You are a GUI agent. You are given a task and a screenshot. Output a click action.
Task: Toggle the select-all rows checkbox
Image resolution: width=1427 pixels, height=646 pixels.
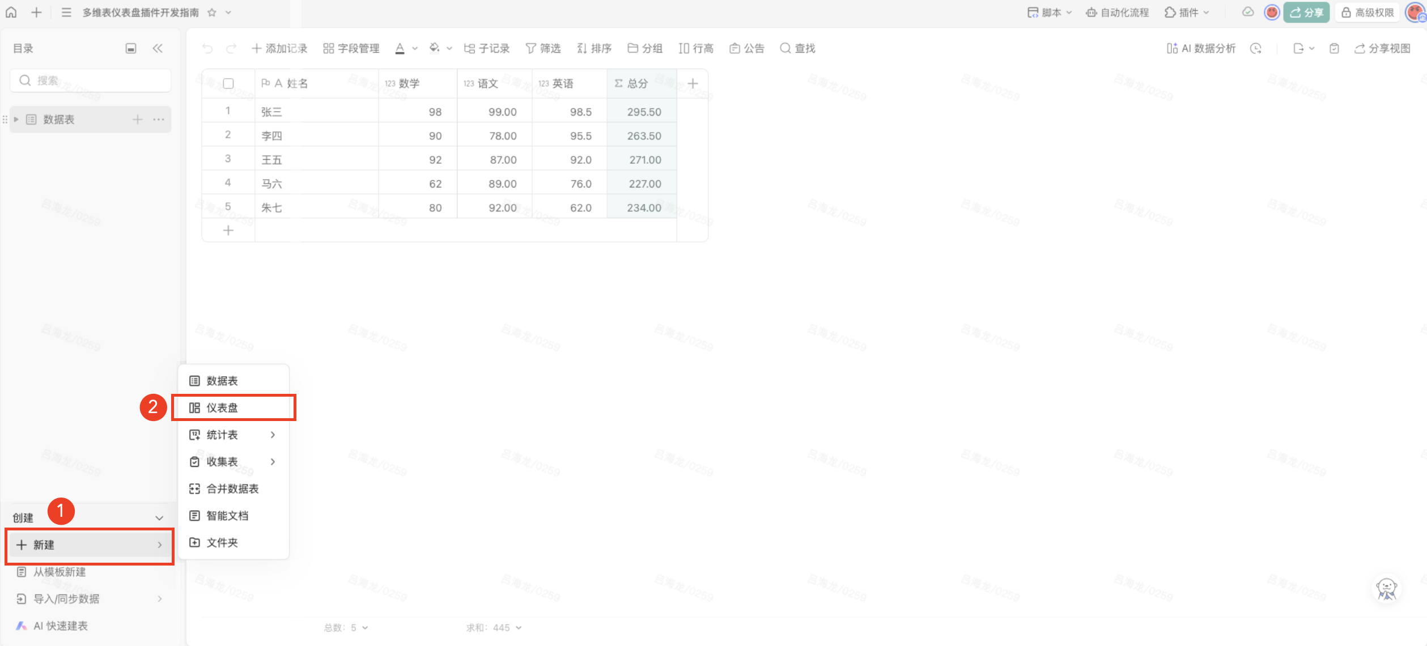228,83
